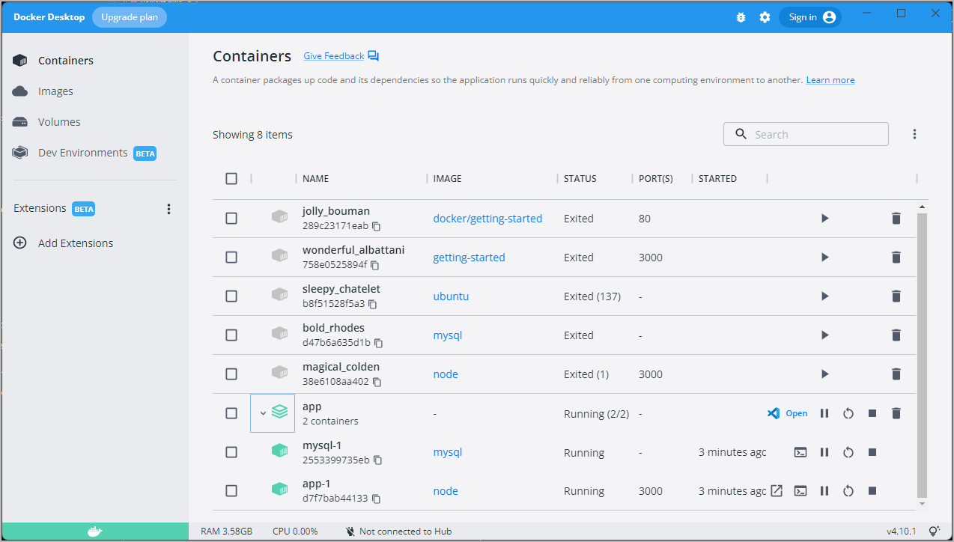Click the Docker whale status icon
The image size is (954, 542).
94,532
